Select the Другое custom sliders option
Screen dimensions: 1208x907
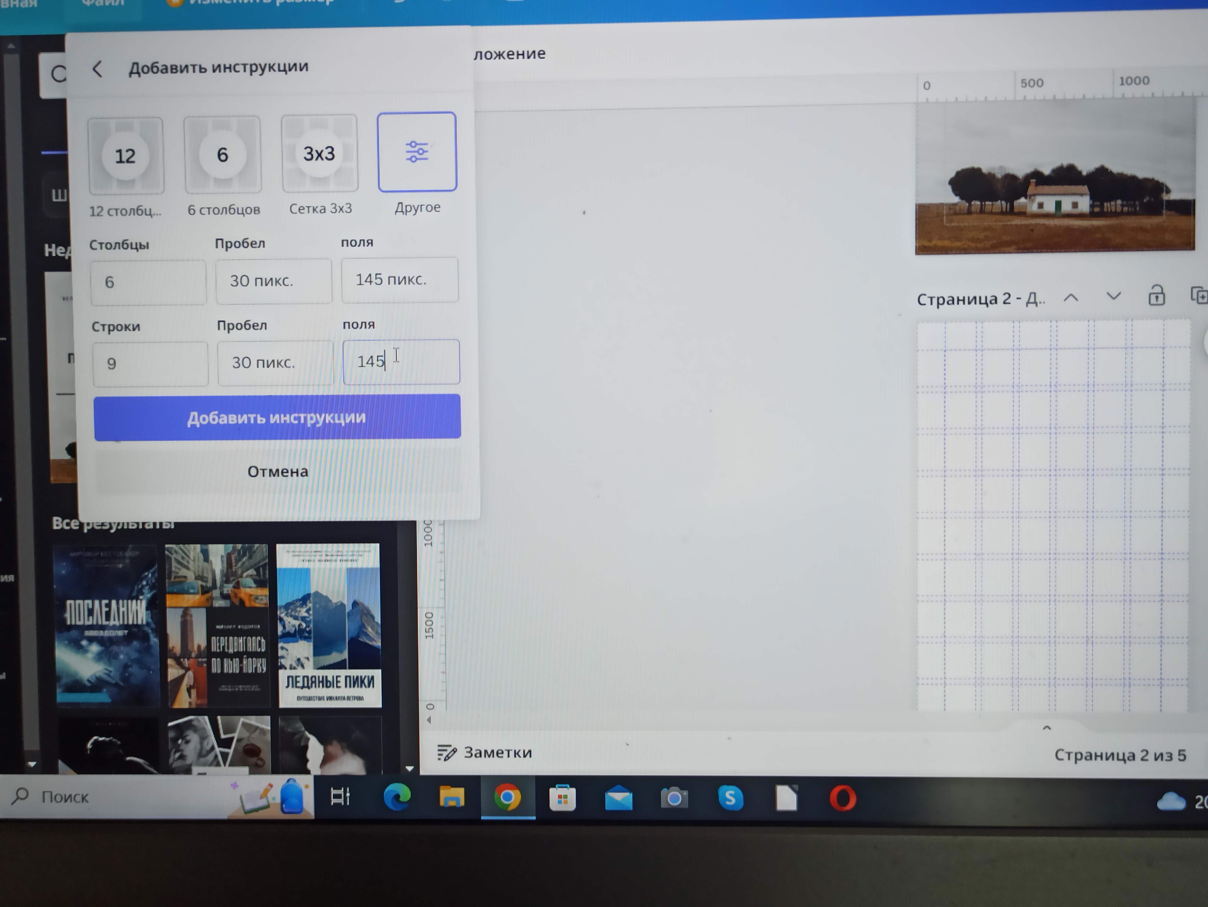tap(417, 152)
